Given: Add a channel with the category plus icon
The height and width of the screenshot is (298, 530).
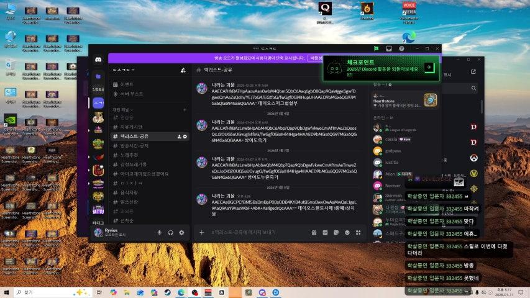Looking at the screenshot, I should pos(185,109).
